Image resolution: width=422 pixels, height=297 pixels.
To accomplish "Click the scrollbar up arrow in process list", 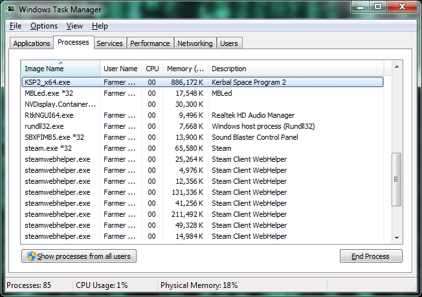I will point(397,66).
